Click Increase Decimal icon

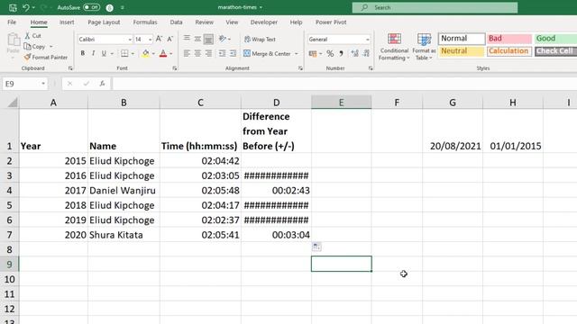[x=354, y=54]
